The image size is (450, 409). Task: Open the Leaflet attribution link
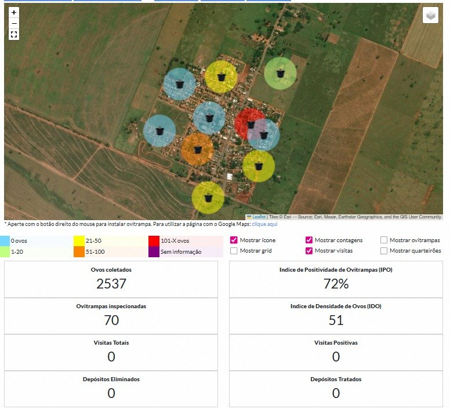coord(259,217)
